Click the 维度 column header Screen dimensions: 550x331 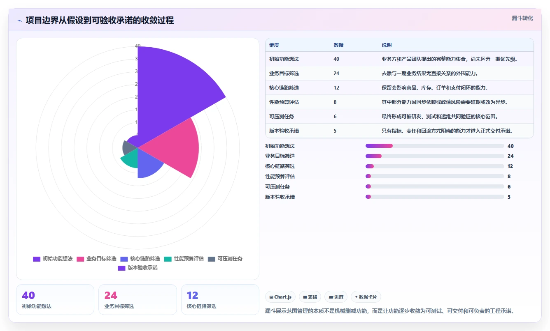pyautogui.click(x=274, y=45)
